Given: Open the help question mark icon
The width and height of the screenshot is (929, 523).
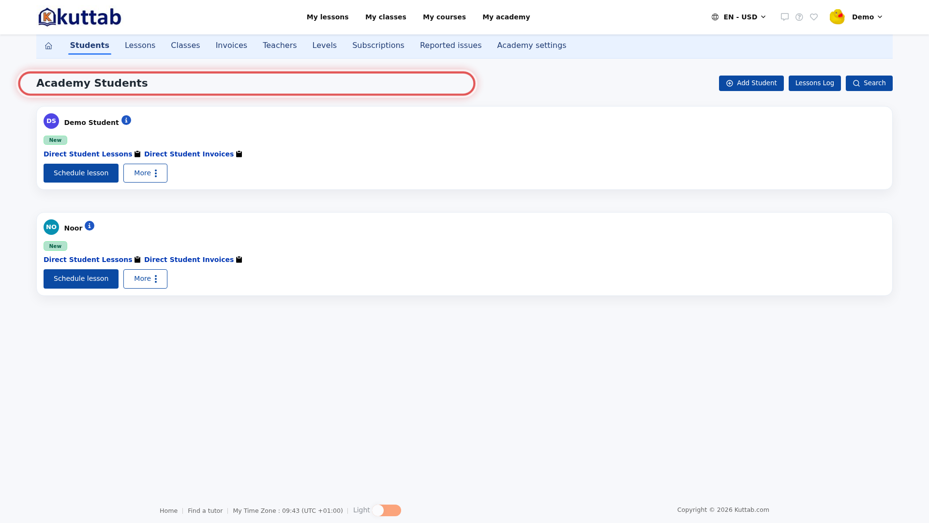Looking at the screenshot, I should (x=799, y=17).
